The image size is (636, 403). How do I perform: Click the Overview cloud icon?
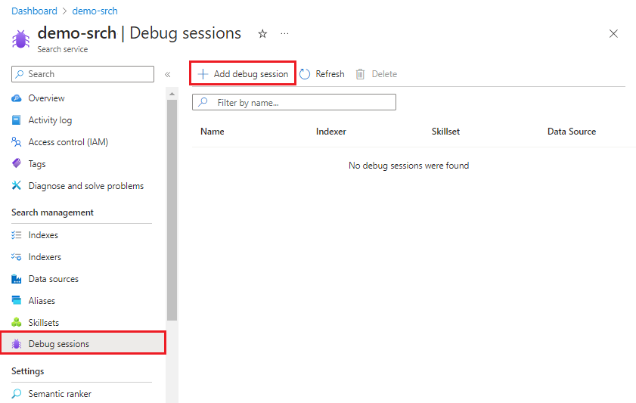(x=17, y=98)
